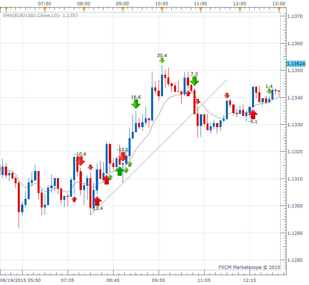309x285 pixels.
Task: Click the 1.1360 price axis label
Action: pos(295,44)
